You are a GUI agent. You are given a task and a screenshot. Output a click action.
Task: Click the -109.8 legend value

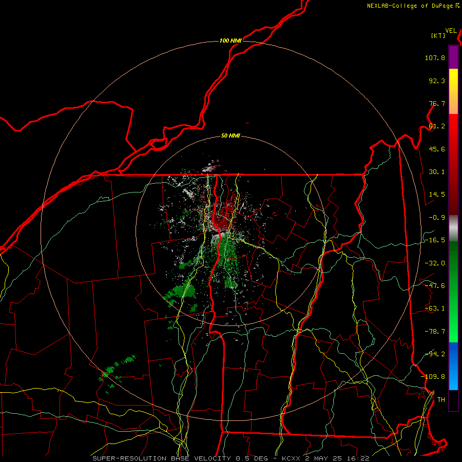pyautogui.click(x=433, y=377)
